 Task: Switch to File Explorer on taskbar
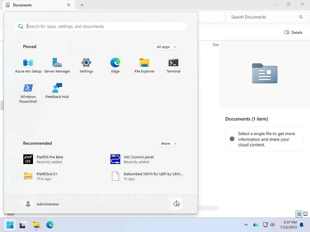pos(37,225)
